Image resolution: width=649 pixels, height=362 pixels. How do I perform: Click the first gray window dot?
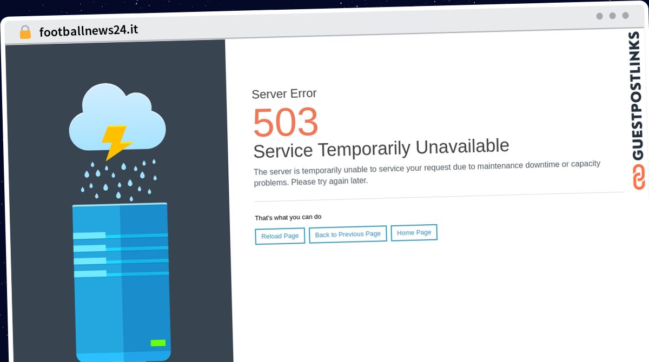coord(600,16)
